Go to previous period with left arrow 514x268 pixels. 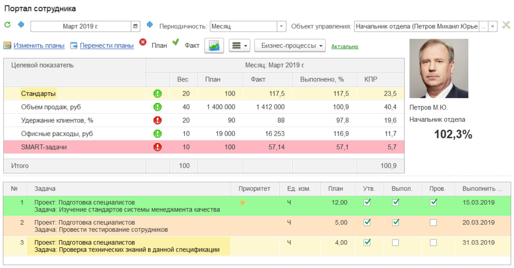(x=21, y=25)
